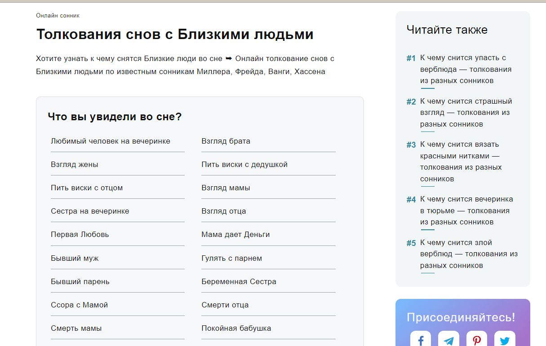
Task: Open article #4 вечеринка в тюрьме
Action: point(466,210)
